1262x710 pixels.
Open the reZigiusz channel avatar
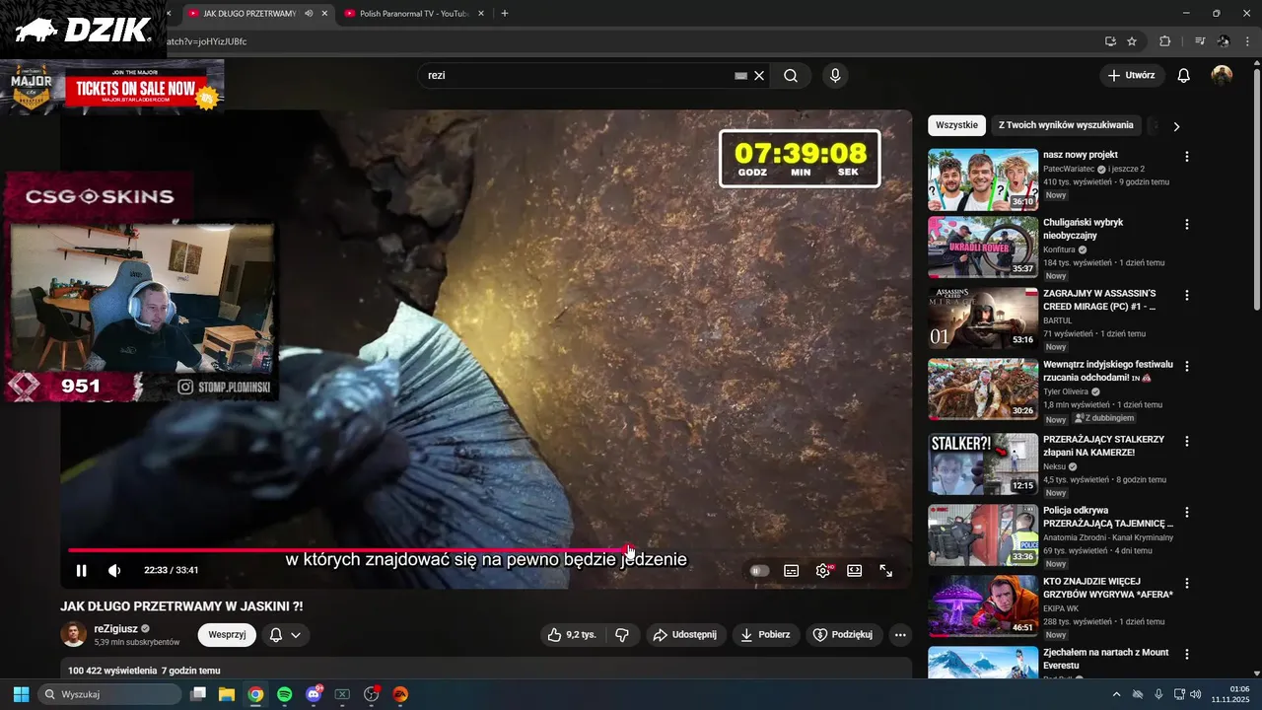point(74,634)
